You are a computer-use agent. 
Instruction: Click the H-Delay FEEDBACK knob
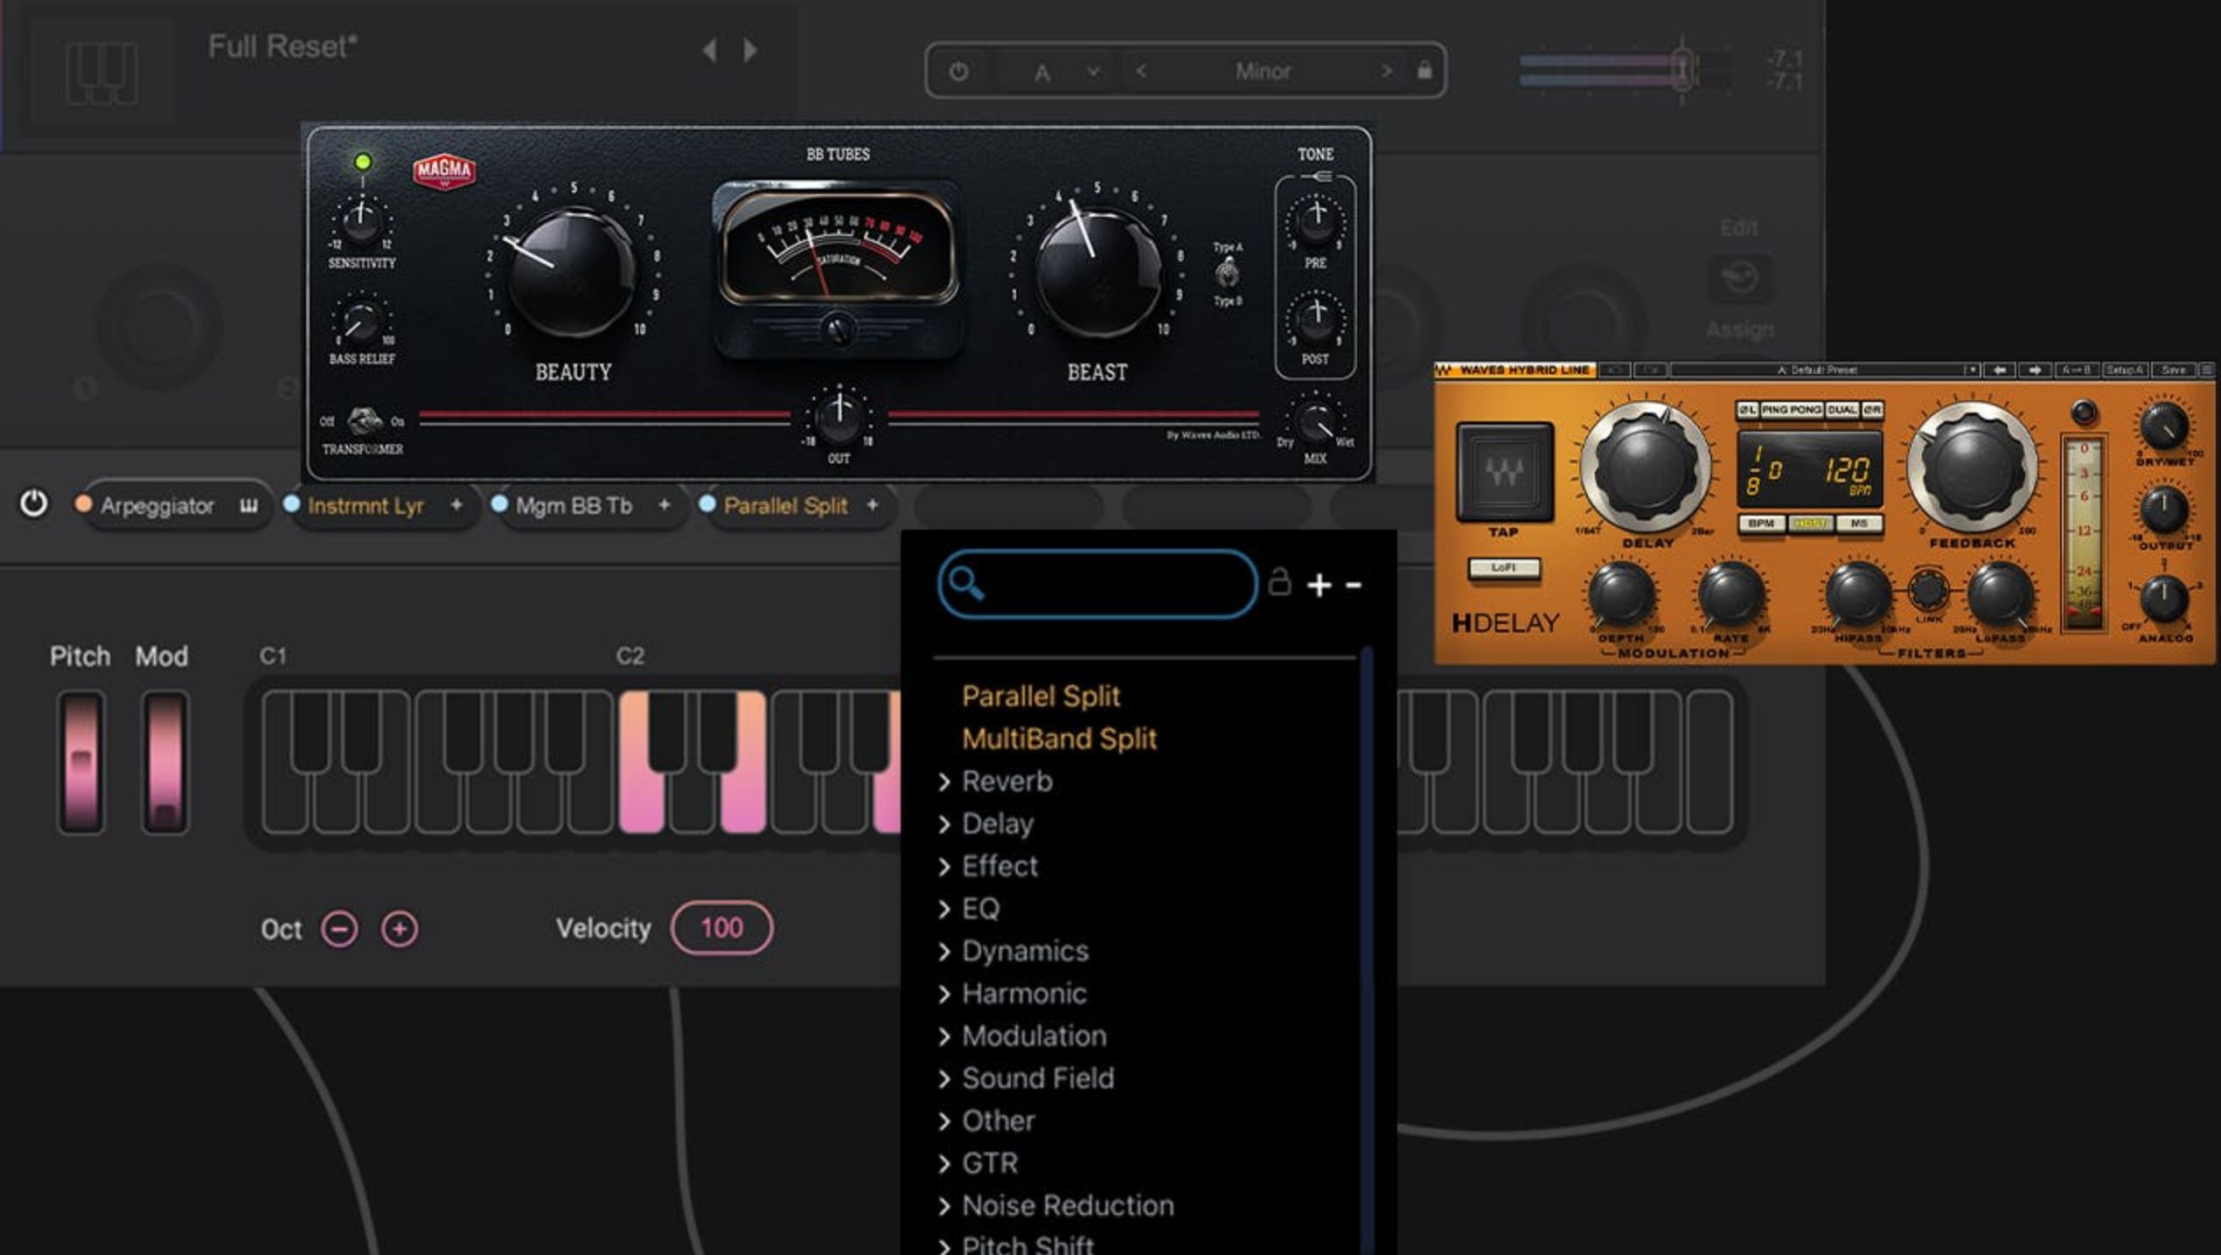[1972, 465]
